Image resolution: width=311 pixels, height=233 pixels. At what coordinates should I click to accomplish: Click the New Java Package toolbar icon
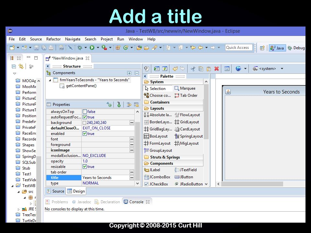click(x=118, y=48)
